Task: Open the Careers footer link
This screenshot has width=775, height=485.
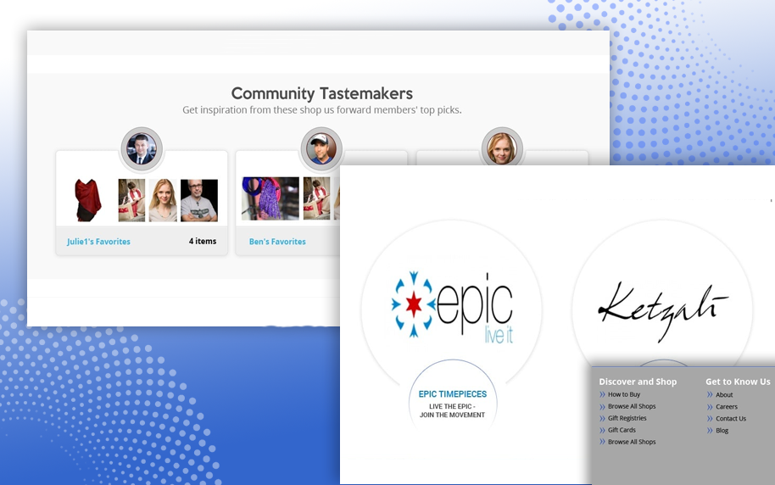Action: point(727,406)
